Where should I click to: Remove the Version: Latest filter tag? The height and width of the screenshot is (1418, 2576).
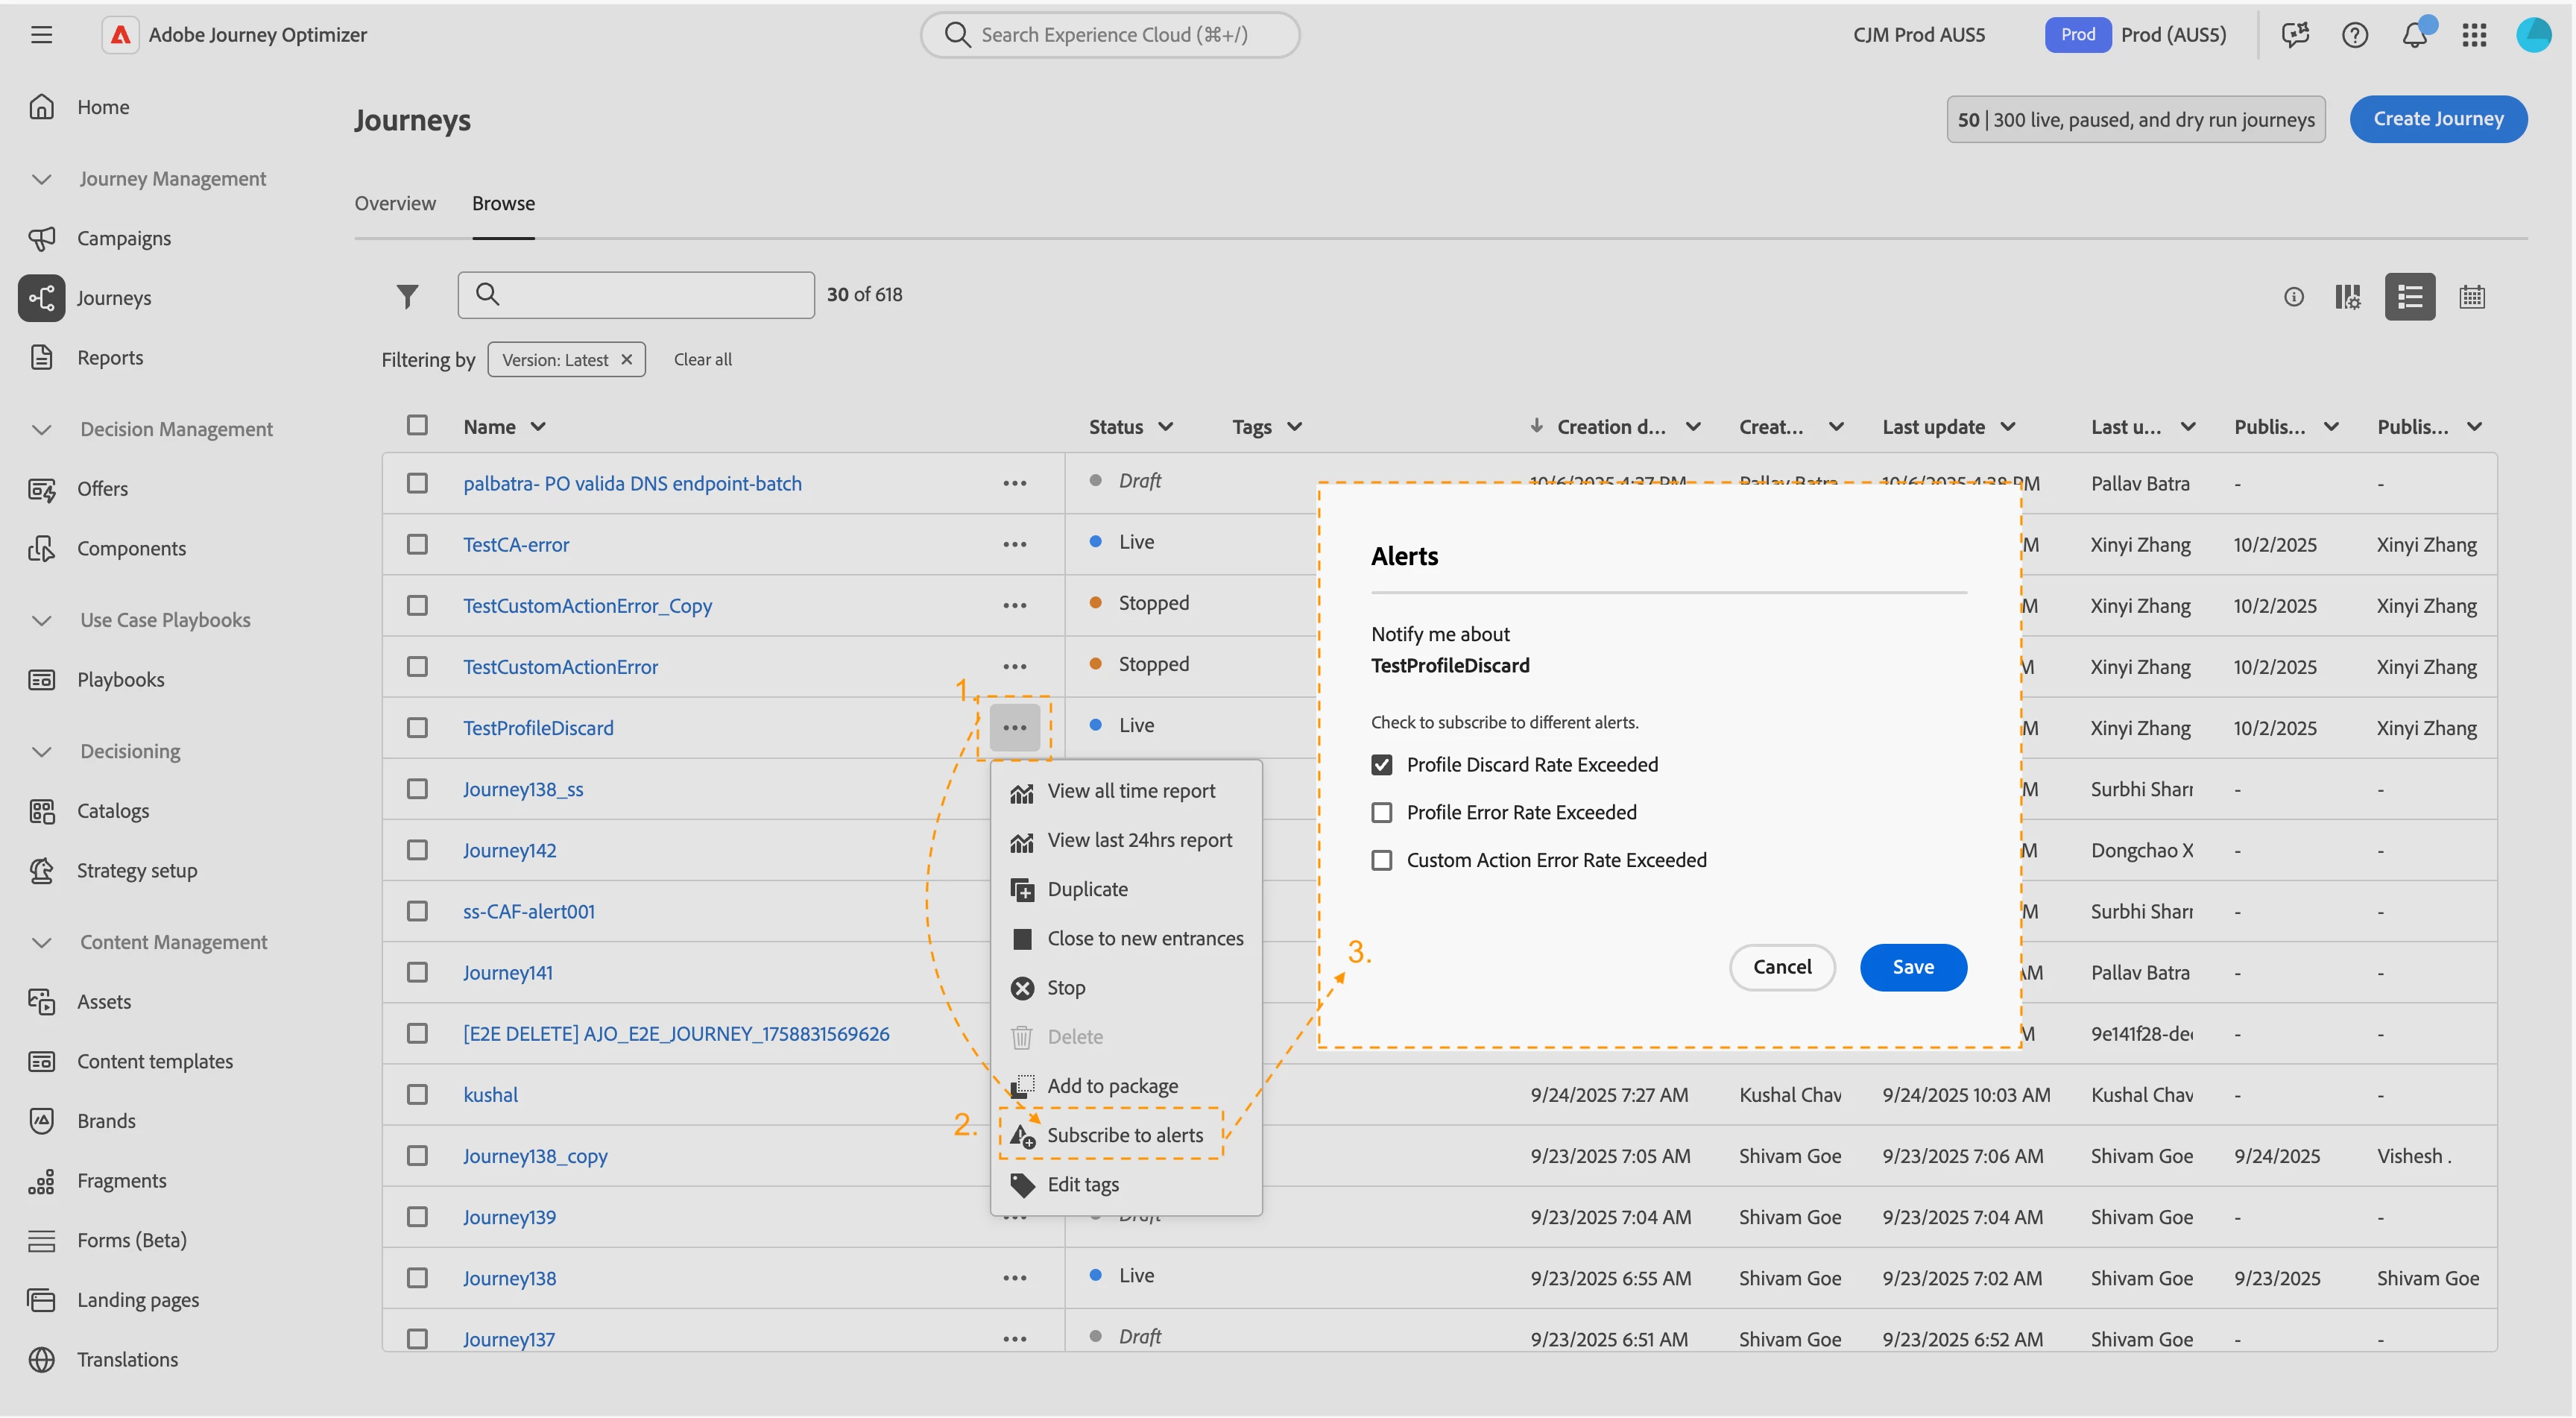tap(627, 359)
